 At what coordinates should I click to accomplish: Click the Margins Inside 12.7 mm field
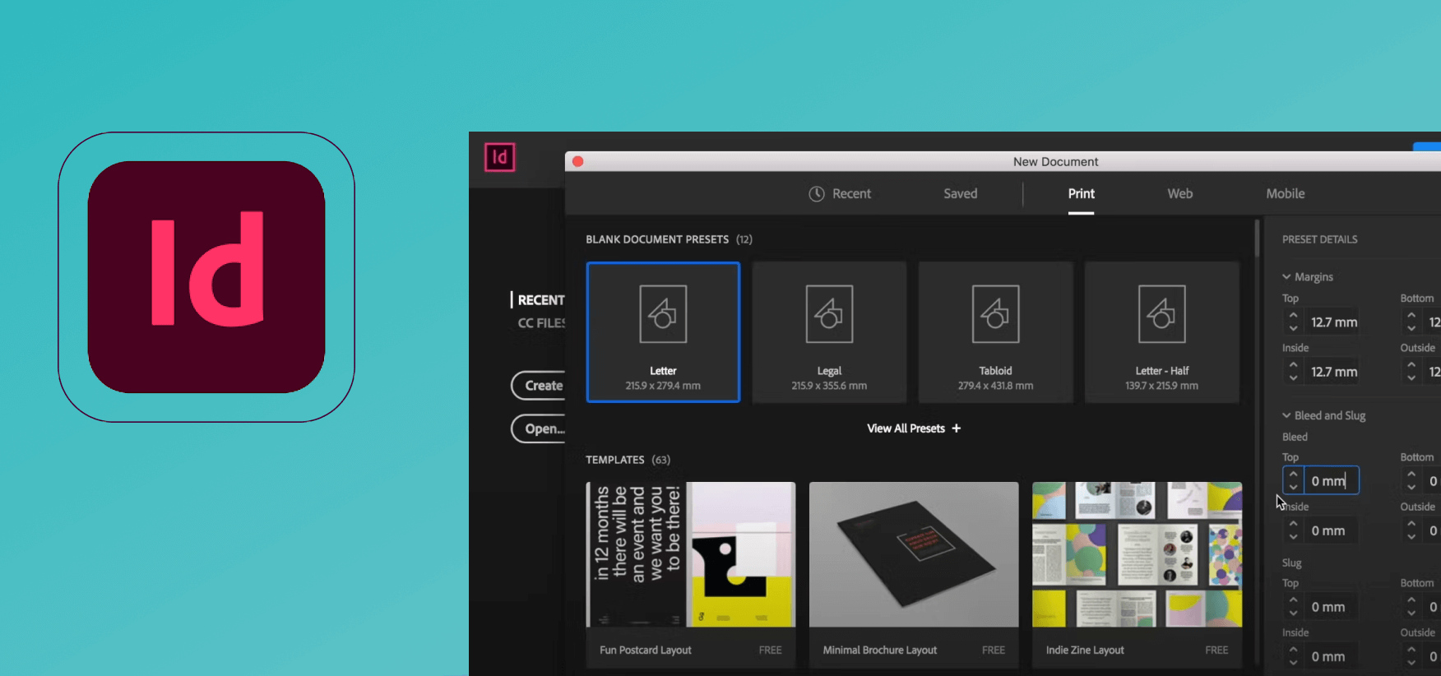(x=1333, y=372)
